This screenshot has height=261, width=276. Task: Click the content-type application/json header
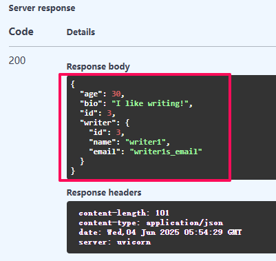(151, 222)
